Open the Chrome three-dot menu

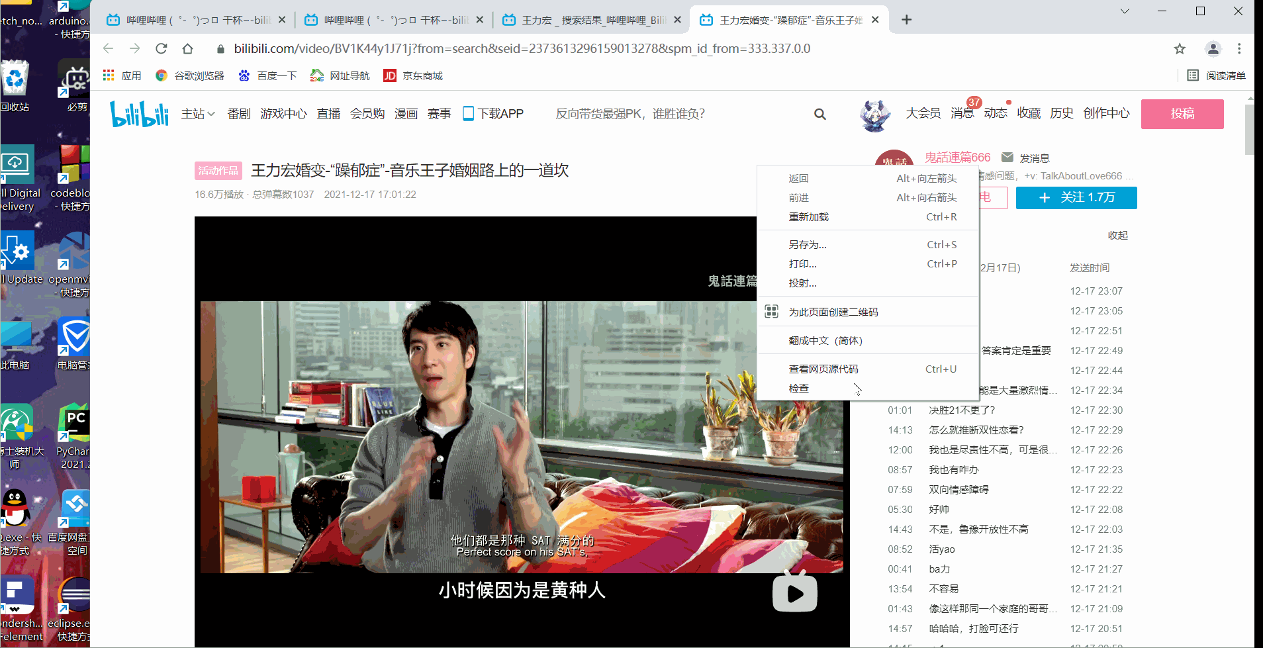(x=1239, y=48)
